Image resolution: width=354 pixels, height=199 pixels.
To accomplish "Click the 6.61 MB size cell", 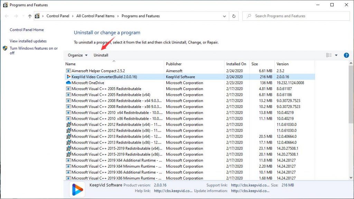I will (265, 71).
